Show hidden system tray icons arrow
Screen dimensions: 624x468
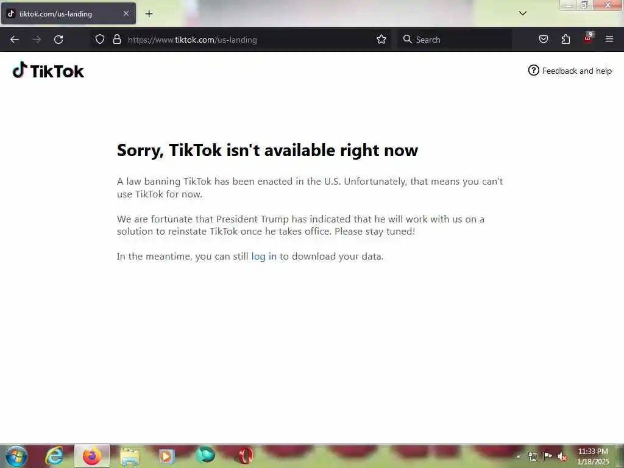coord(518,456)
